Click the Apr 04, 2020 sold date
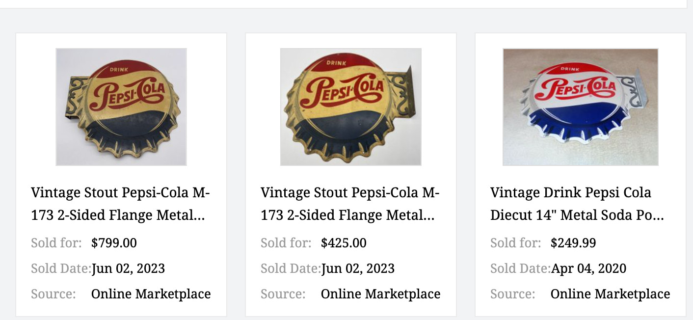 point(588,268)
